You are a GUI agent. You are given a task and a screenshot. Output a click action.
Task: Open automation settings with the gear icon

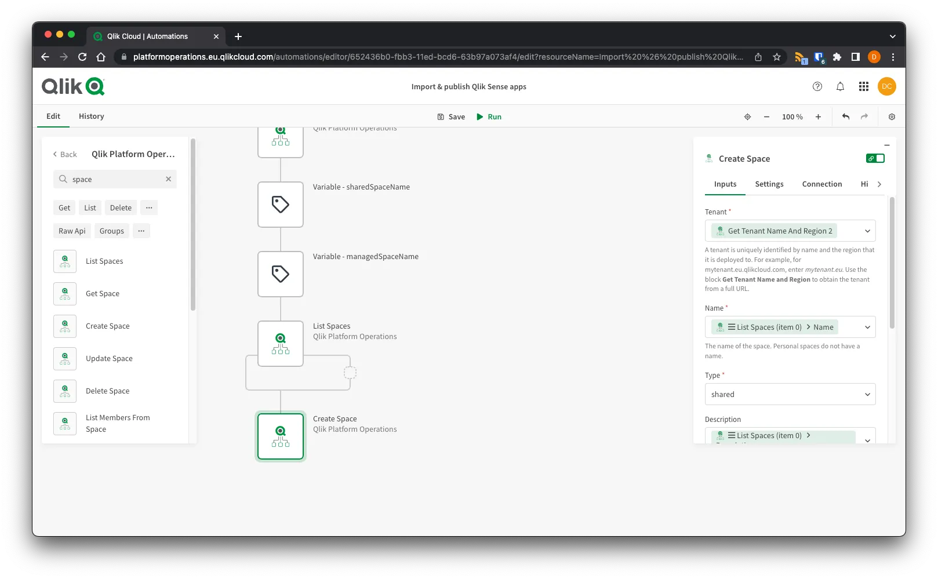pyautogui.click(x=892, y=116)
